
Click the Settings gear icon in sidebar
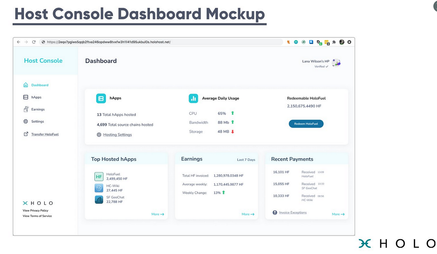click(x=26, y=121)
